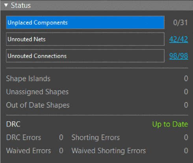The width and height of the screenshot is (193, 163).
Task: Click the DRC section heading
Action: pyautogui.click(x=13, y=124)
